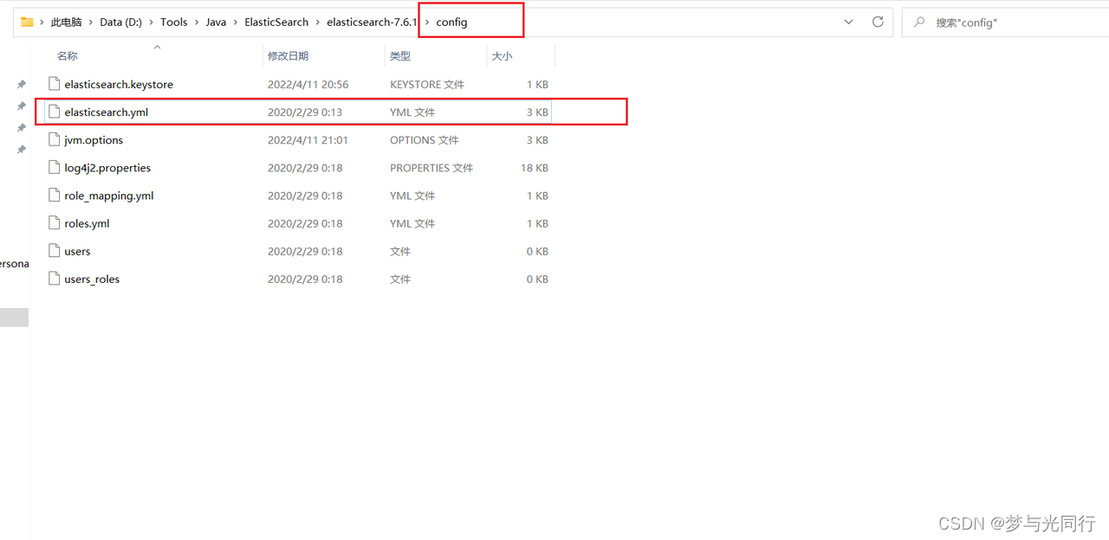Select the users file name
Image resolution: width=1109 pixels, height=540 pixels.
pos(77,251)
